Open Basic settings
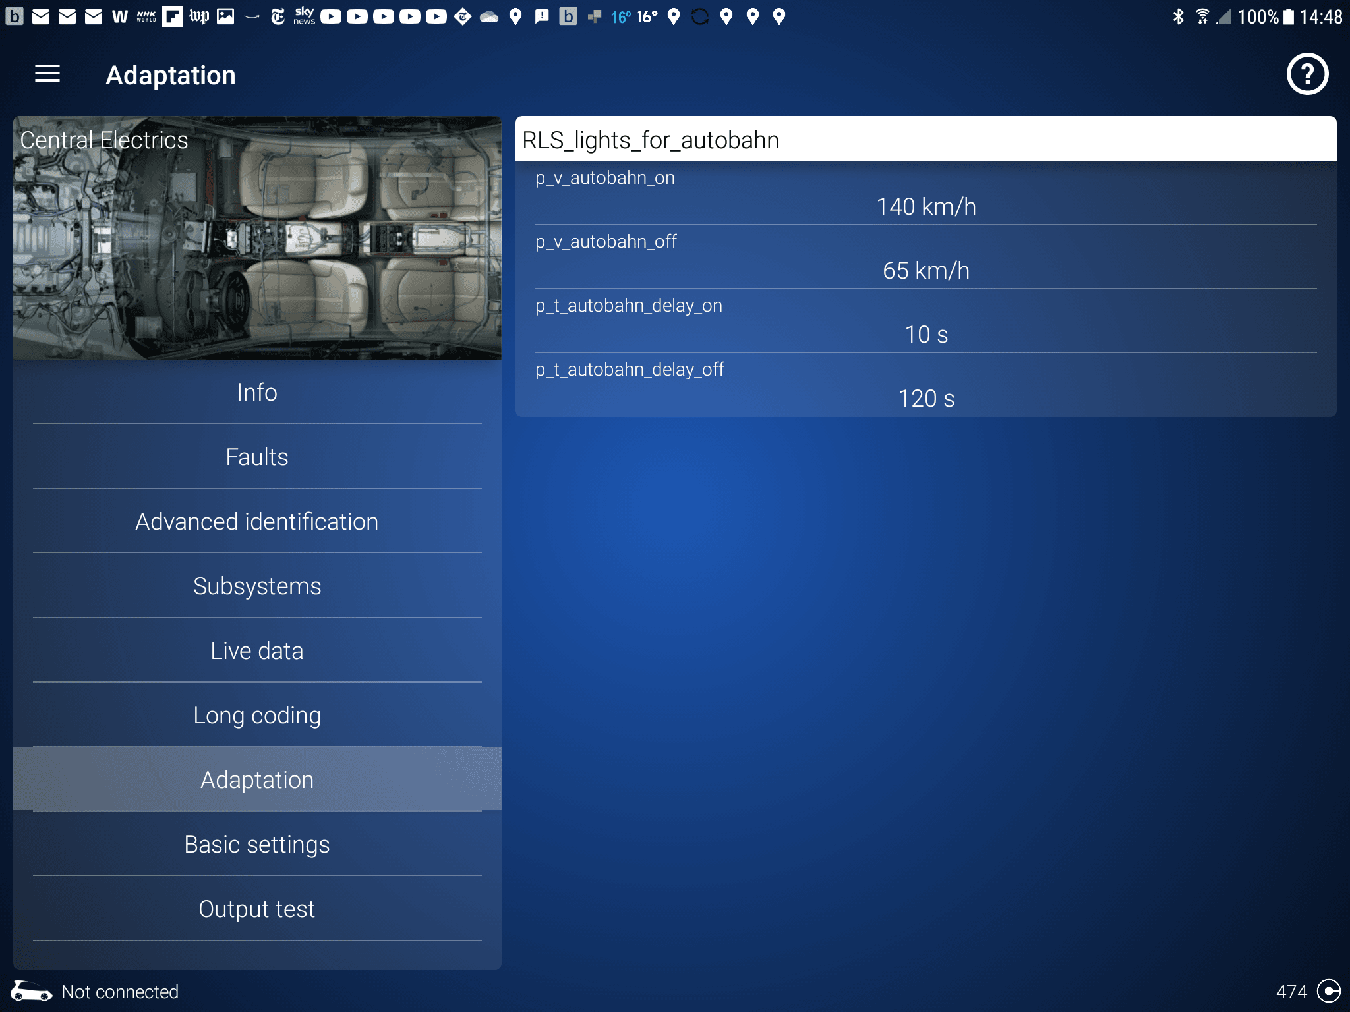This screenshot has width=1350, height=1012. 257,845
